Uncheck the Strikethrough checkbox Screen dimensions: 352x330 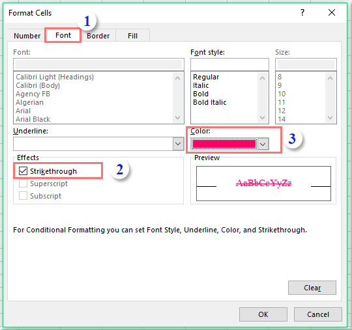coord(23,171)
